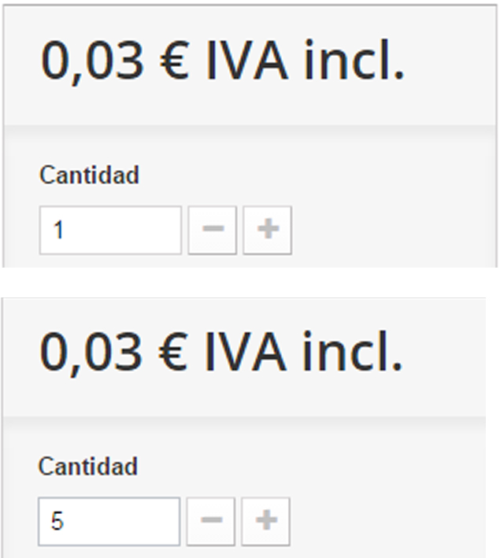Click the plus button beside quantity 5
Viewport: 500px width, 558px height.
coord(266,521)
